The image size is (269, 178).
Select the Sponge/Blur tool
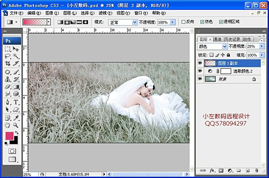tap(7, 94)
